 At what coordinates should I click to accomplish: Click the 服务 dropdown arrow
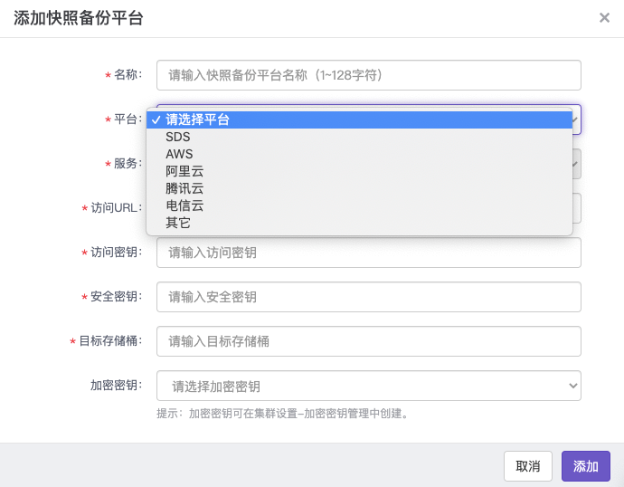click(575, 164)
